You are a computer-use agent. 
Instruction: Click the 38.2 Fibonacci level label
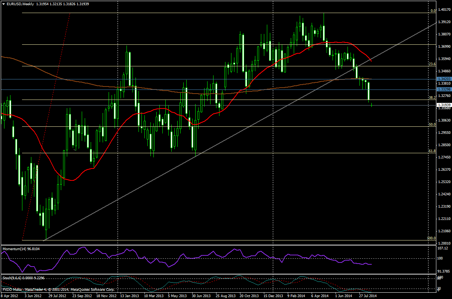click(432, 98)
